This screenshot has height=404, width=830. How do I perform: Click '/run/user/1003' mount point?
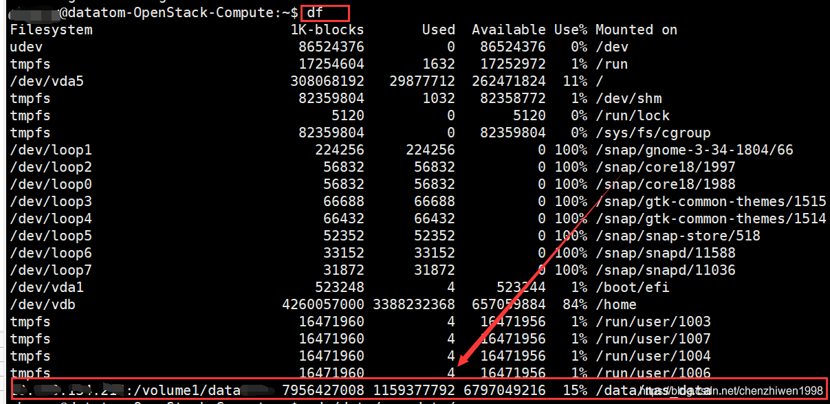[x=653, y=322]
